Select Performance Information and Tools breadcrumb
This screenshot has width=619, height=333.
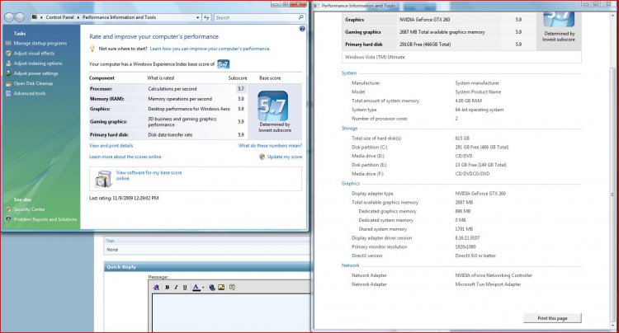click(119, 17)
